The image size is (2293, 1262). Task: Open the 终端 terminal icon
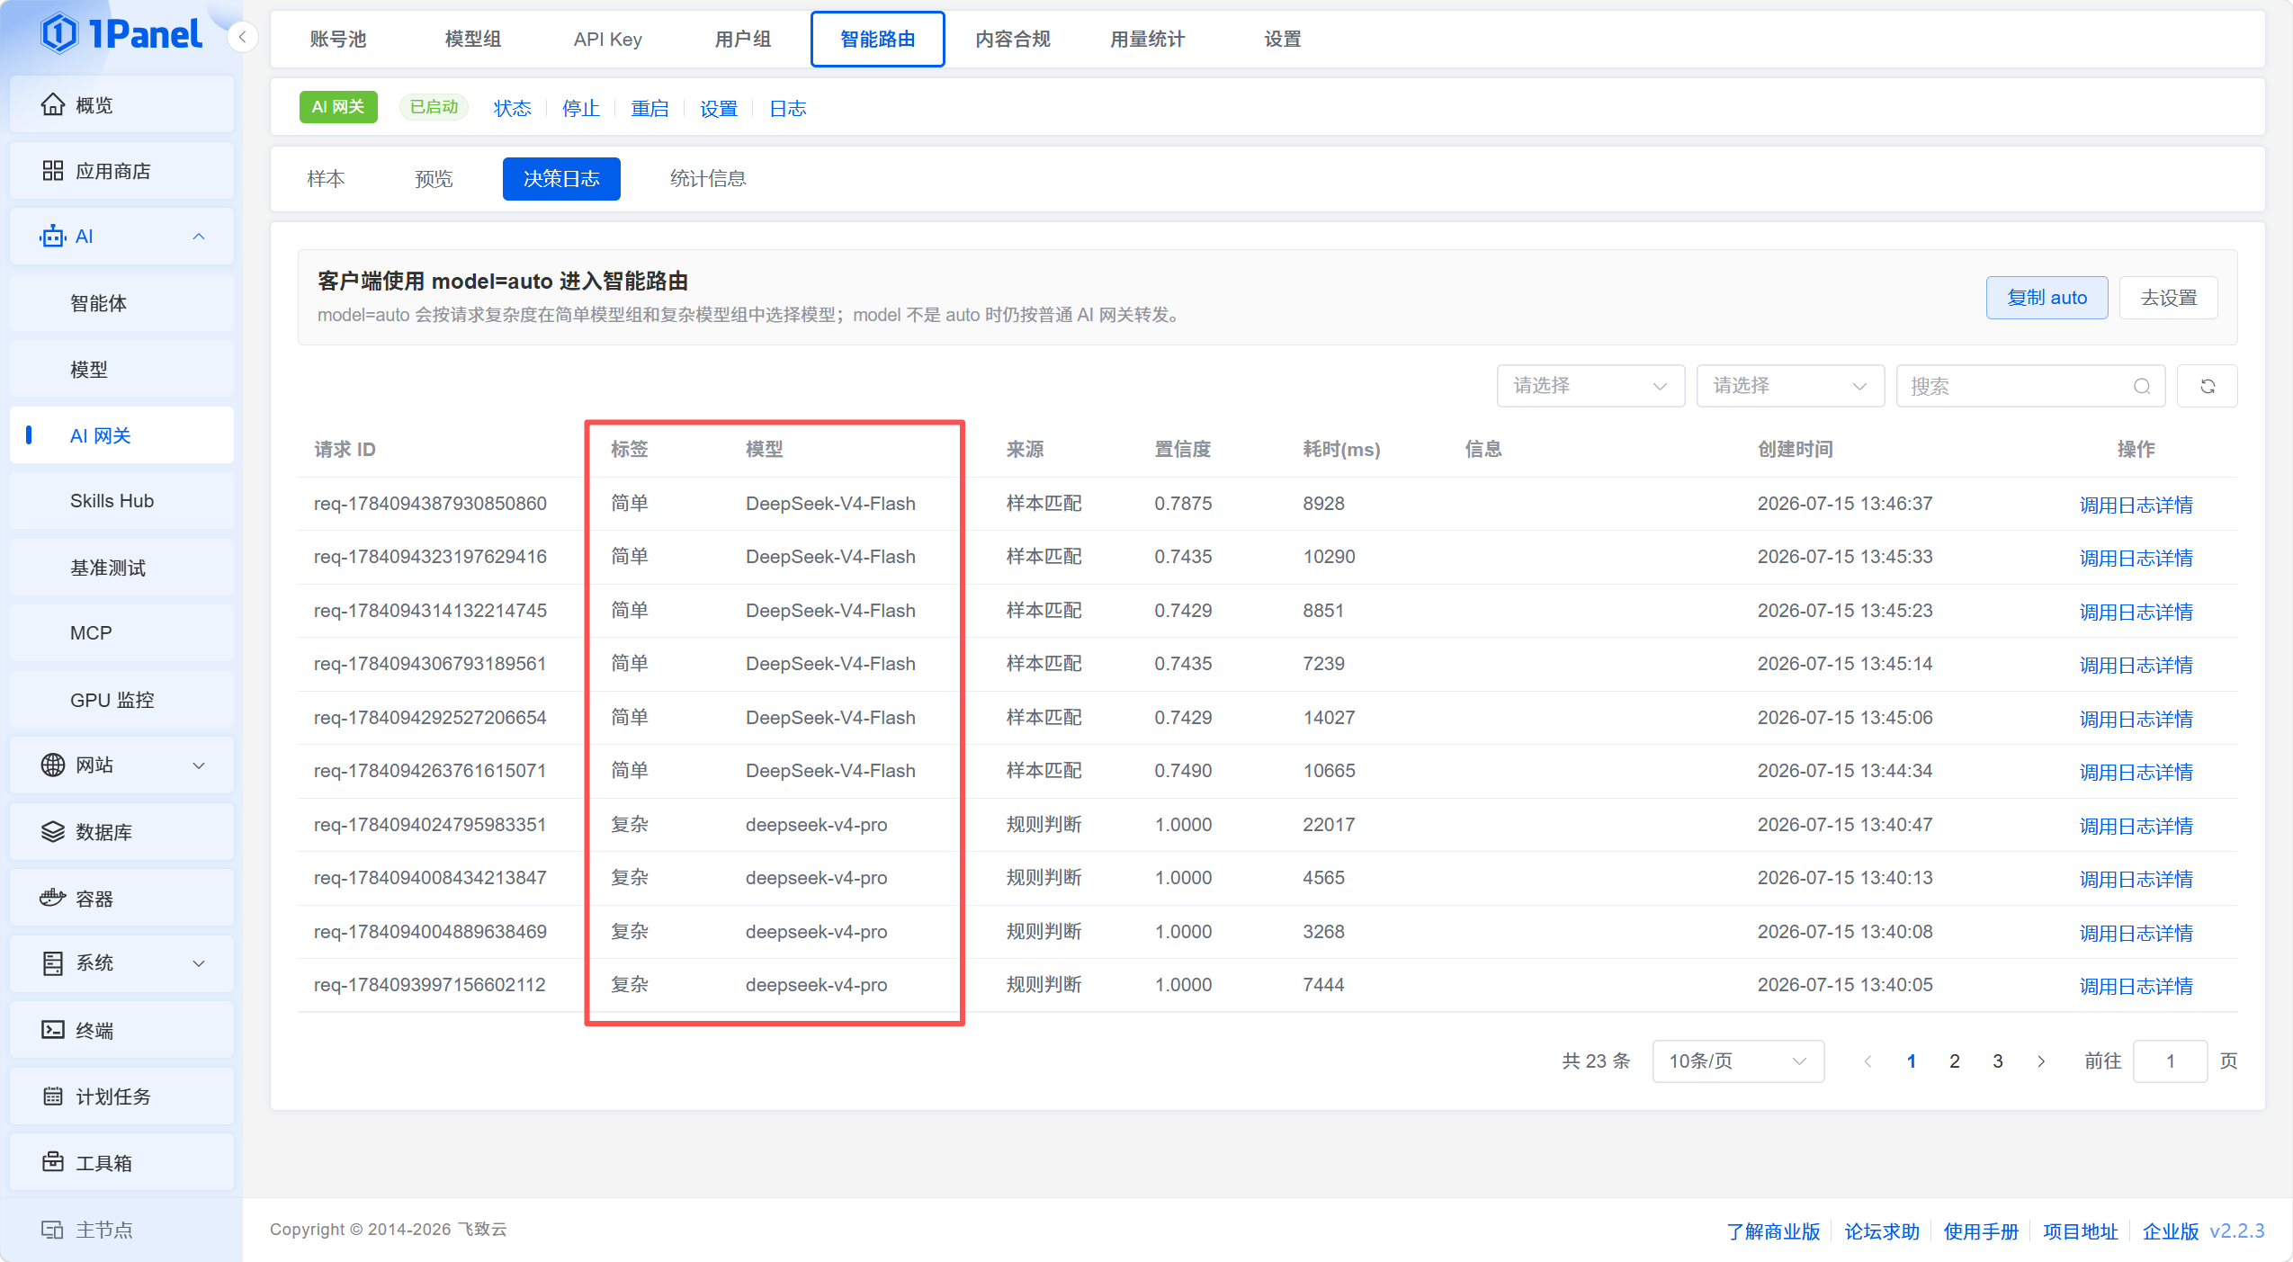click(x=53, y=1030)
